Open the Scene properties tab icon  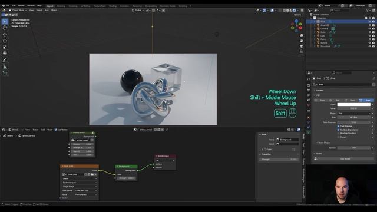click(x=309, y=100)
